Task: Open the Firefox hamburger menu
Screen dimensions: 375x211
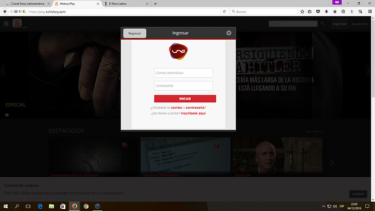Action: (370, 11)
